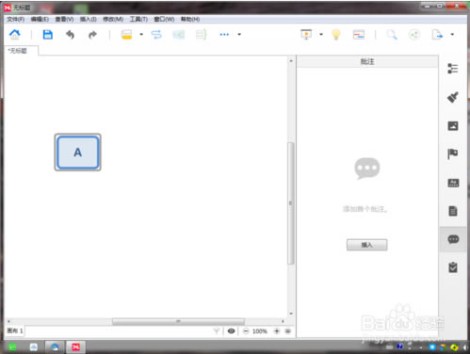This screenshot has height=354, width=470.
Task: Open the 文件(F) menu
Action: coord(16,20)
